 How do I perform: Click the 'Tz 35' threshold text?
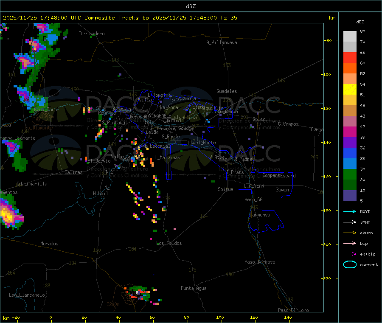pyautogui.click(x=228, y=18)
